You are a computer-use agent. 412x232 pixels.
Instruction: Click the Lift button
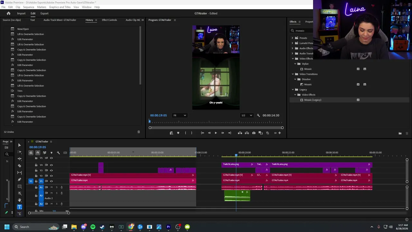coord(240,133)
